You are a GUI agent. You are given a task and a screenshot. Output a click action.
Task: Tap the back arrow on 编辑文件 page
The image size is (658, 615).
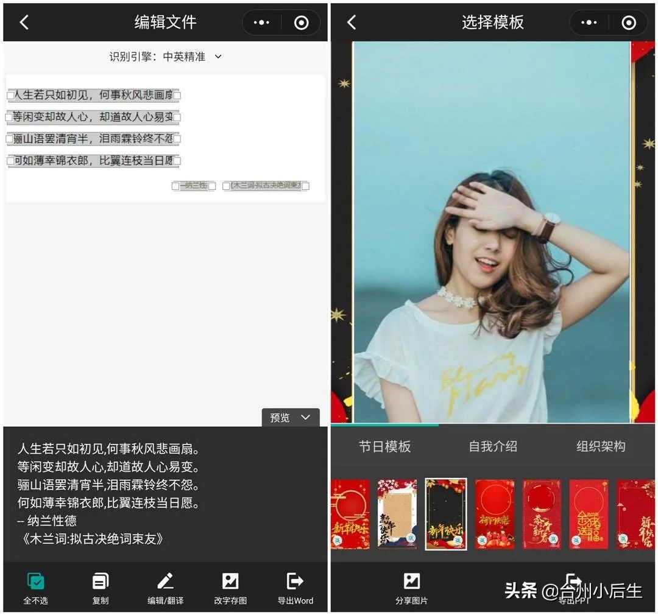click(x=24, y=21)
